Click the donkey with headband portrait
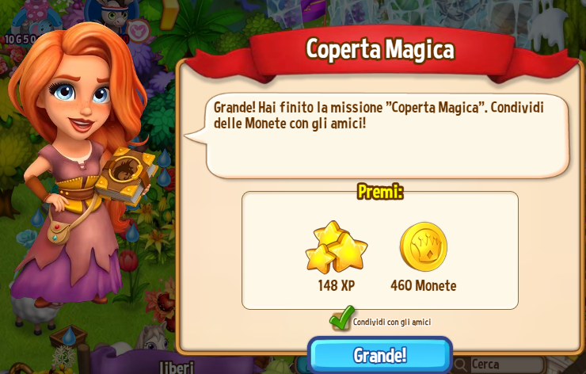This screenshot has height=374, width=586. pos(112,16)
